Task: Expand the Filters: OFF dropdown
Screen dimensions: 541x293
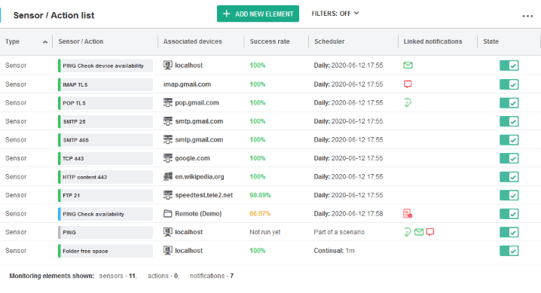Action: point(335,14)
